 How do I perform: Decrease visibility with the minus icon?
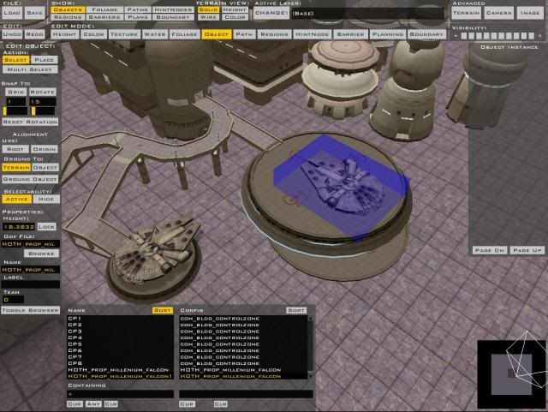[x=456, y=36]
